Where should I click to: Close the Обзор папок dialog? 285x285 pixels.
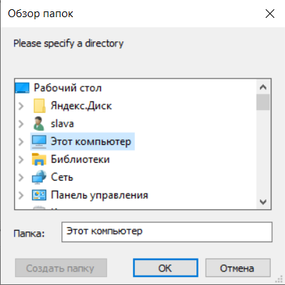[x=270, y=14]
